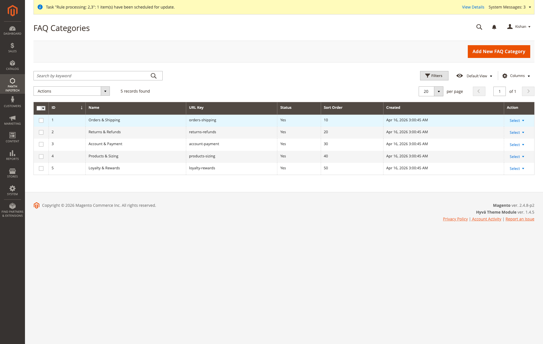This screenshot has width=543, height=344.
Task: Open the Sales menu in the sidebar
Action: (12, 47)
